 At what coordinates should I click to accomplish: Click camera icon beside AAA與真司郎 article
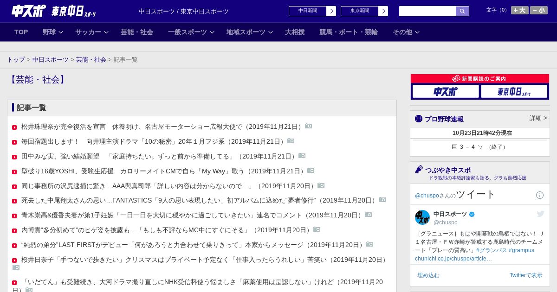tap(321, 185)
